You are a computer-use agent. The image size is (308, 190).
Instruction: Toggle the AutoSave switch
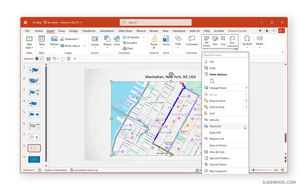pyautogui.click(x=39, y=59)
